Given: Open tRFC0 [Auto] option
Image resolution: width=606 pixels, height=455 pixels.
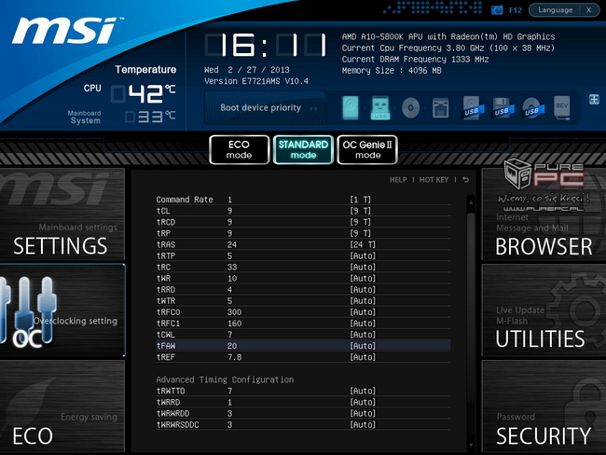Looking at the screenshot, I should point(363,312).
